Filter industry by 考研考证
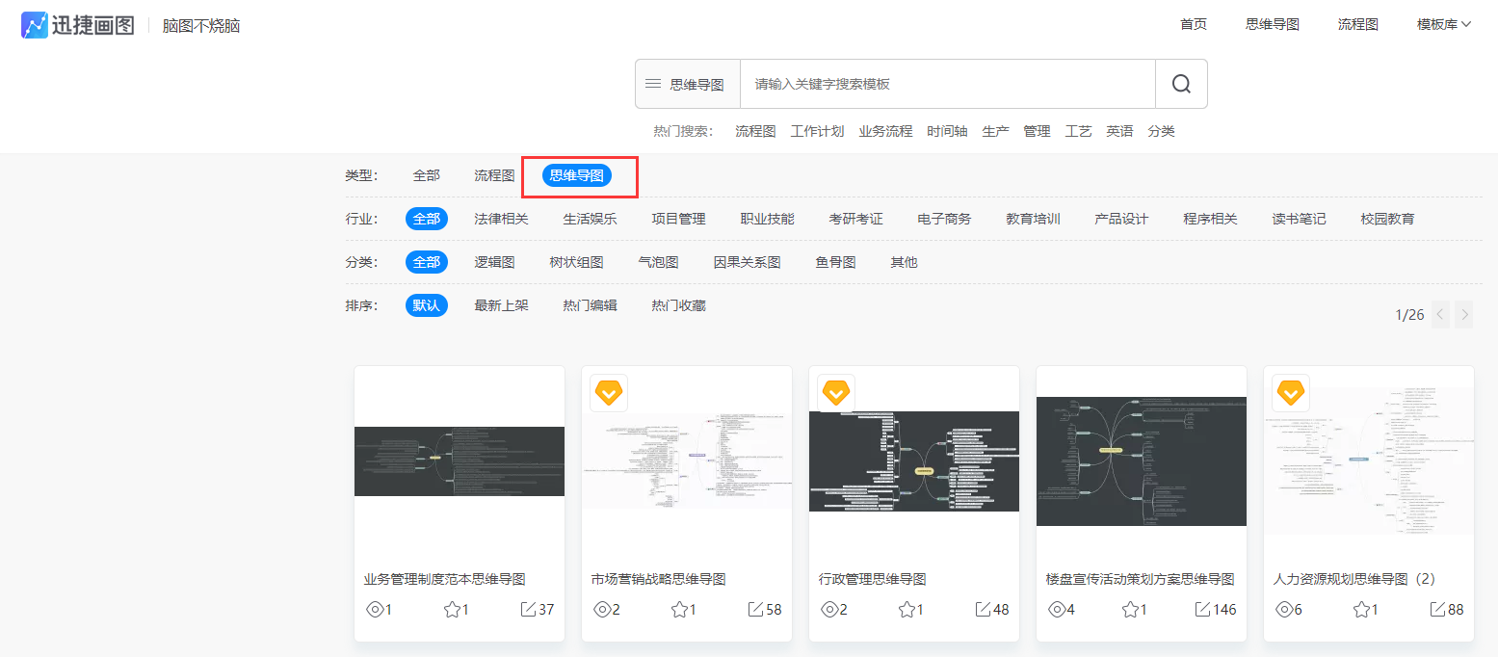This screenshot has width=1498, height=657. (855, 219)
